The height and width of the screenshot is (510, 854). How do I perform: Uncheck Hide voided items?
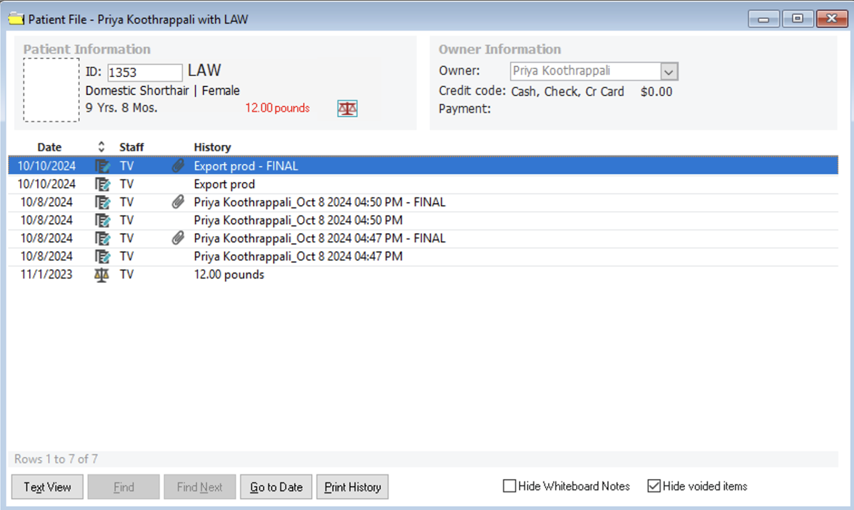pos(654,486)
